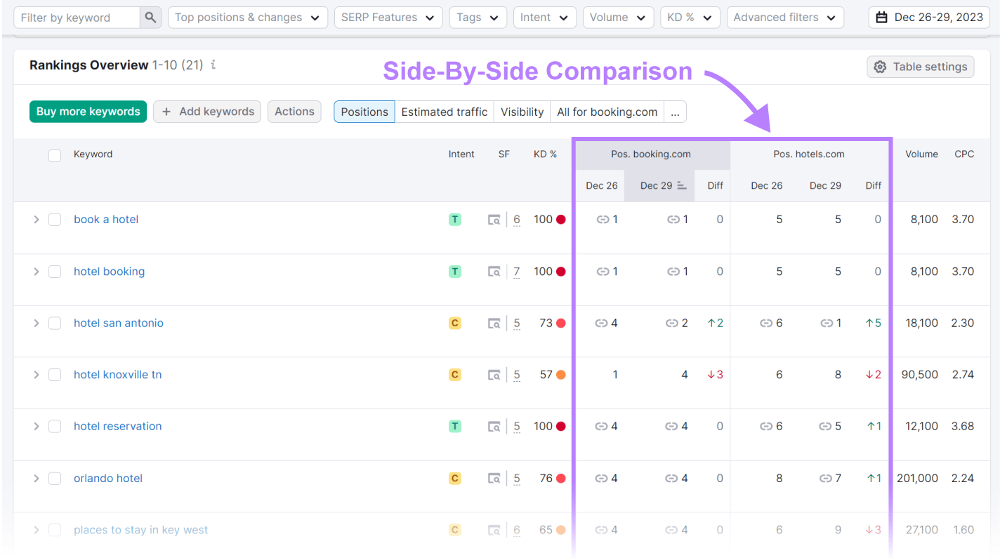Open the SERP snapshot icon for "book a hotel"

click(x=494, y=219)
